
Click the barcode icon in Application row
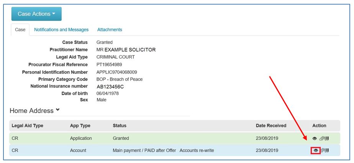(326, 139)
